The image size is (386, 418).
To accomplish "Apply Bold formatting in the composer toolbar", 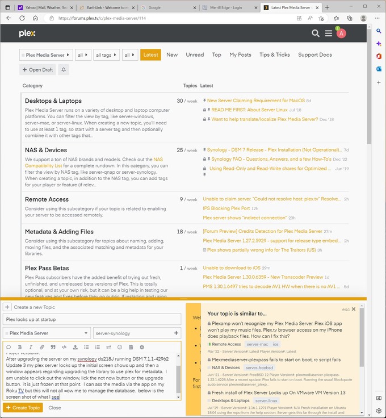I will [20, 347].
